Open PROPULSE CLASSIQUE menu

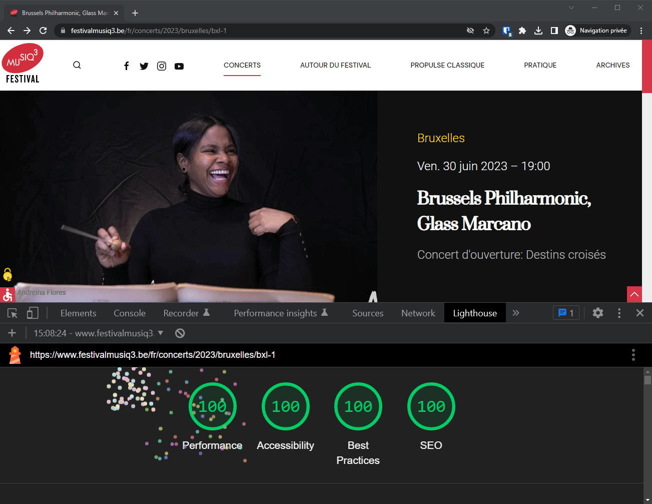447,65
